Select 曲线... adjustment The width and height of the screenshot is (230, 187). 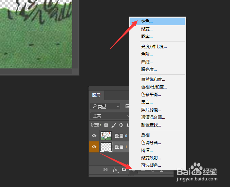pyautogui.click(x=157, y=62)
